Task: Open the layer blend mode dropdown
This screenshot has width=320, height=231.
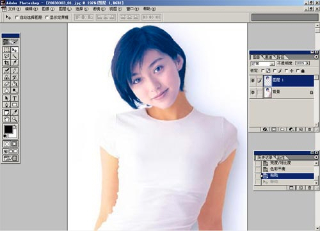Action: (x=262, y=63)
